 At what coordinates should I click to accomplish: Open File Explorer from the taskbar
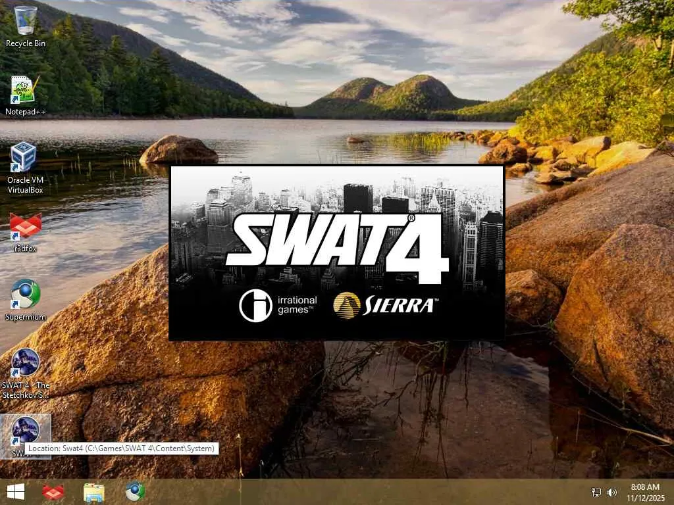point(93,492)
